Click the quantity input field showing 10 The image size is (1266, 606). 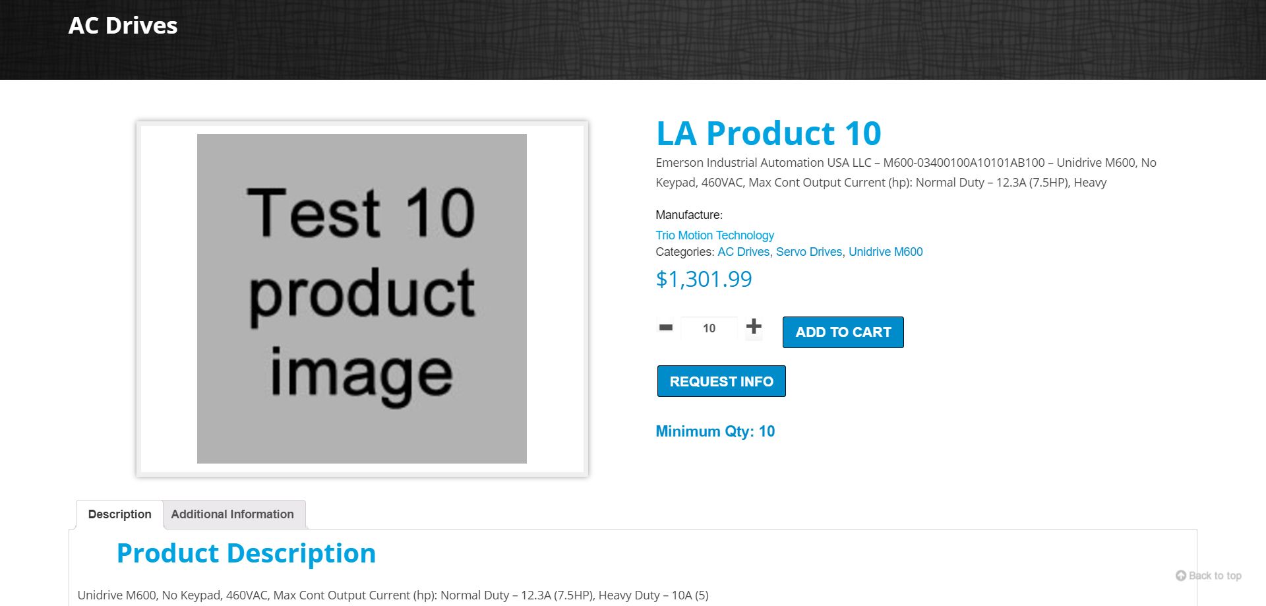click(x=709, y=328)
